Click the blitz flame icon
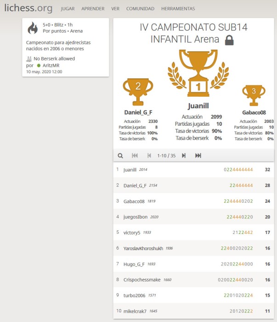The width and height of the screenshot is (277, 322). [33, 28]
